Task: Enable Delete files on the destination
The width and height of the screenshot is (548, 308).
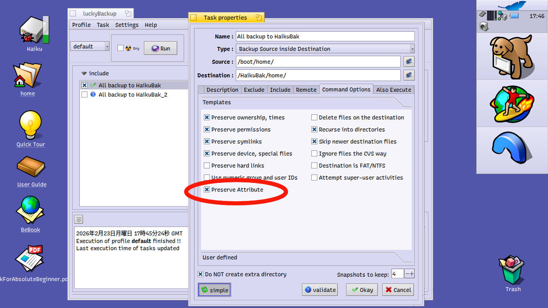Action: tap(315, 118)
